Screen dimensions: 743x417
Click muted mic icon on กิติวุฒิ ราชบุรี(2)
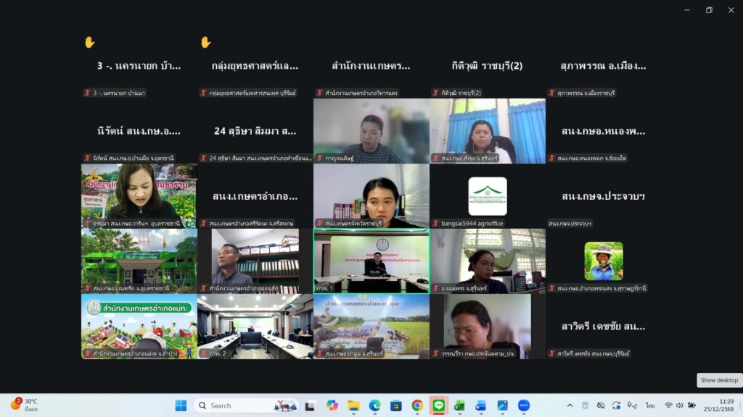[x=435, y=93]
